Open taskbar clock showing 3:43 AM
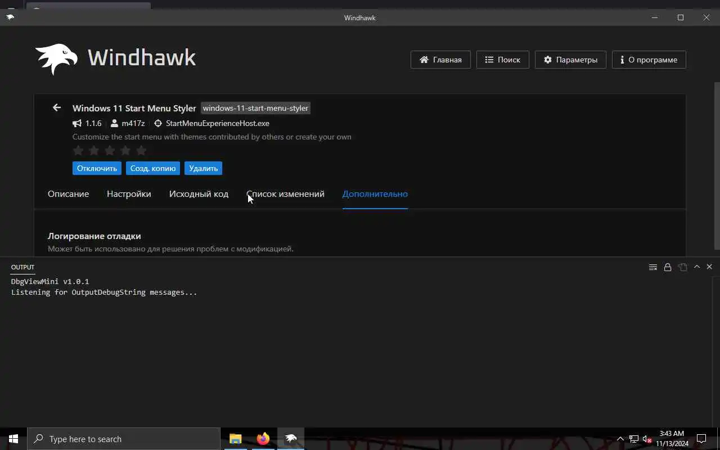Screen dimensions: 720x450 [x=672, y=439]
